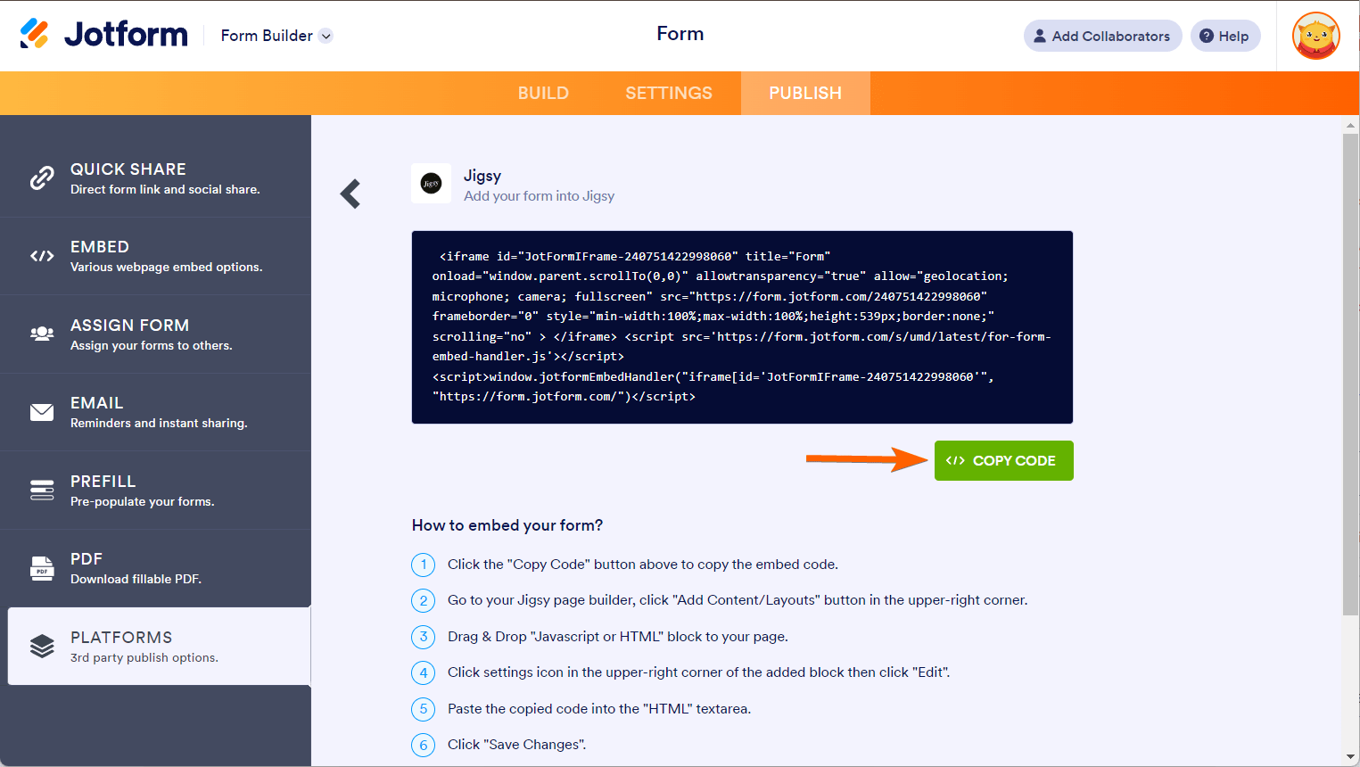Open the Assign Form sidebar section
The image size is (1360, 767).
pos(155,334)
